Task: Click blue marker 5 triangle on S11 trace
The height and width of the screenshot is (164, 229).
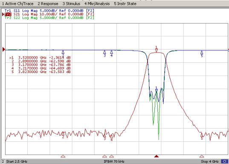Action: (202, 52)
